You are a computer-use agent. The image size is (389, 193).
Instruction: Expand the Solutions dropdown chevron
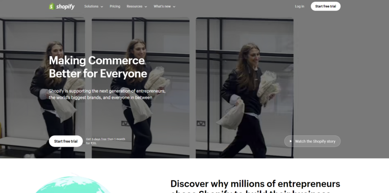(102, 7)
